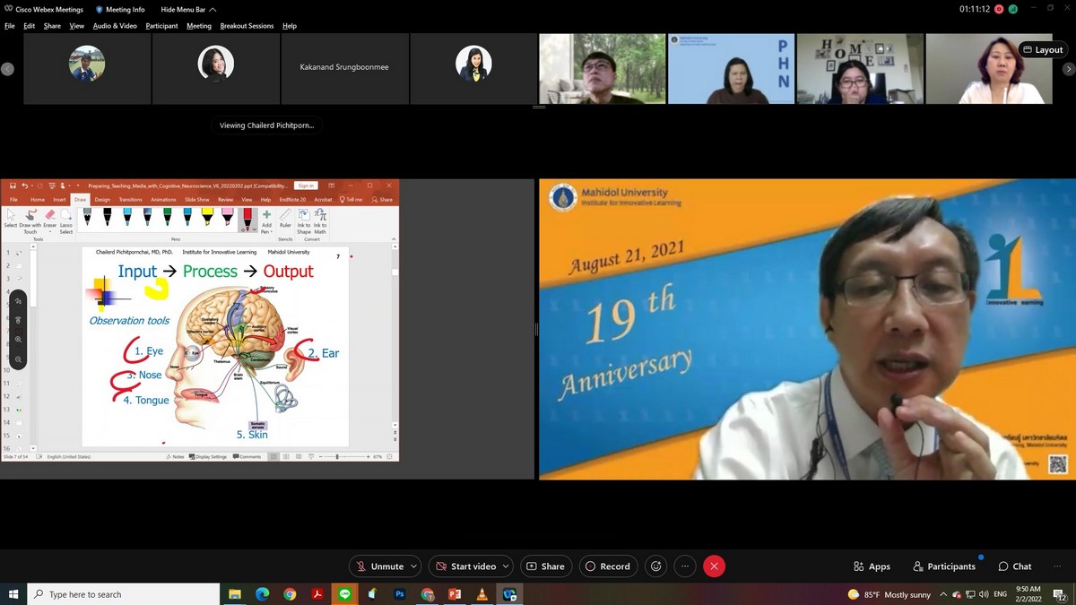The width and height of the screenshot is (1076, 605).
Task: Expand audio options arrow beside Unmute
Action: [413, 566]
